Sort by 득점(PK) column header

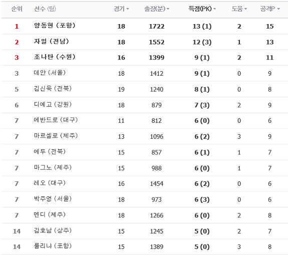point(202,9)
